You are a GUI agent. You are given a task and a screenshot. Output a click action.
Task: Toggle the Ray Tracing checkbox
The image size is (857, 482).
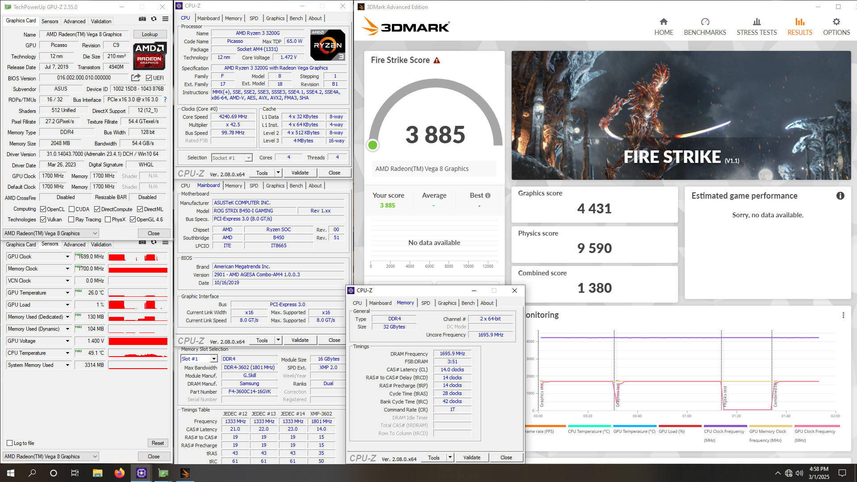71,220
